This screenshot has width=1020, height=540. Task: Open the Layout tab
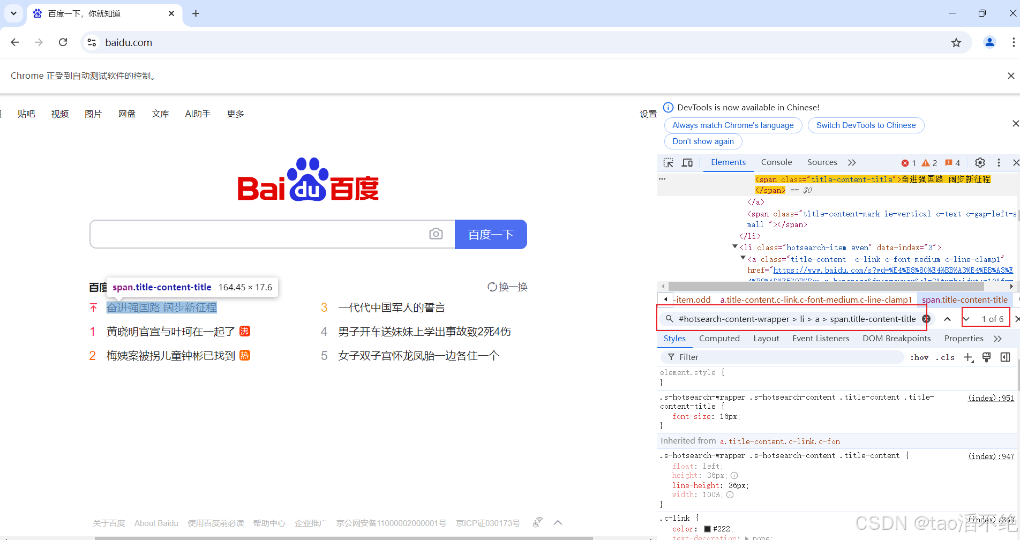pyautogui.click(x=766, y=339)
